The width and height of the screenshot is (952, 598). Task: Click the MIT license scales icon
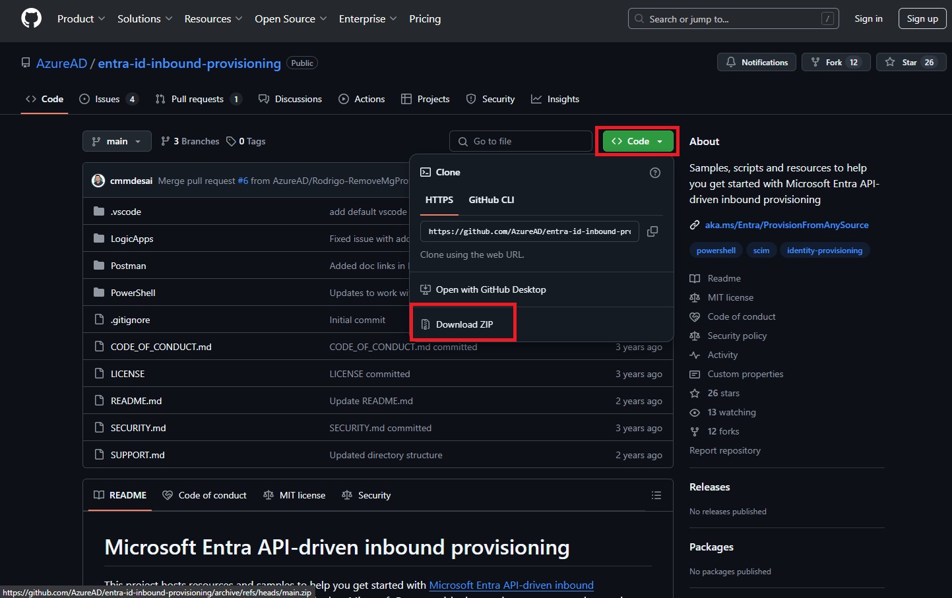point(695,297)
